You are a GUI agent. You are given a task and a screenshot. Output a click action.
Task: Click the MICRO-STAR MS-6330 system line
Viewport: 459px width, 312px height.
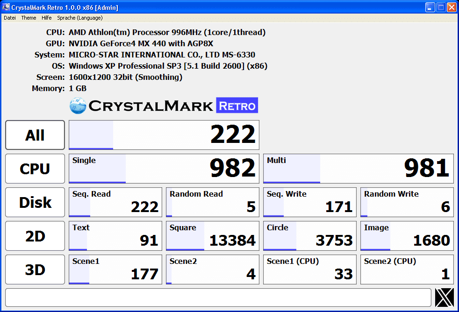click(x=162, y=55)
